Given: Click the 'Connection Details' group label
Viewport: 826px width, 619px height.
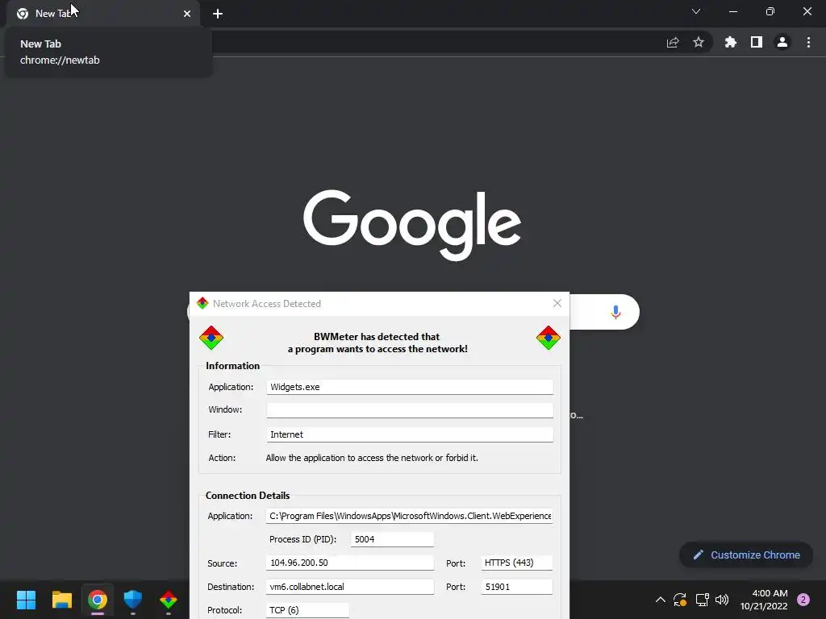Looking at the screenshot, I should coord(248,496).
